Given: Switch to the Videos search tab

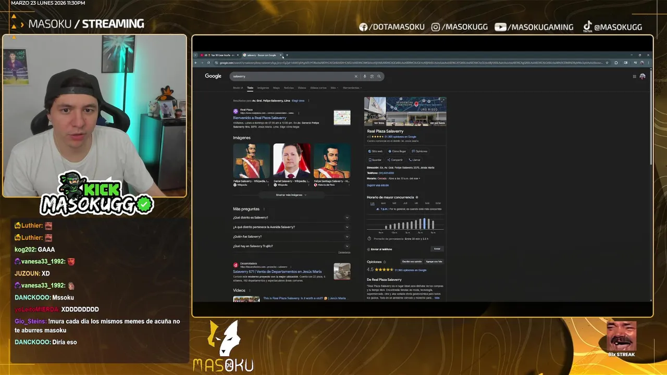Looking at the screenshot, I should 302,87.
